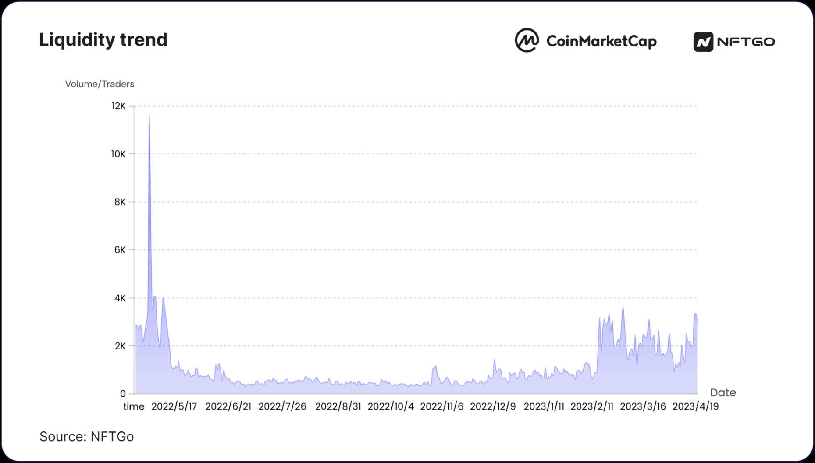Screen dimensions: 815x463
Task: Select the 2022/5/17 date label
Action: point(174,406)
